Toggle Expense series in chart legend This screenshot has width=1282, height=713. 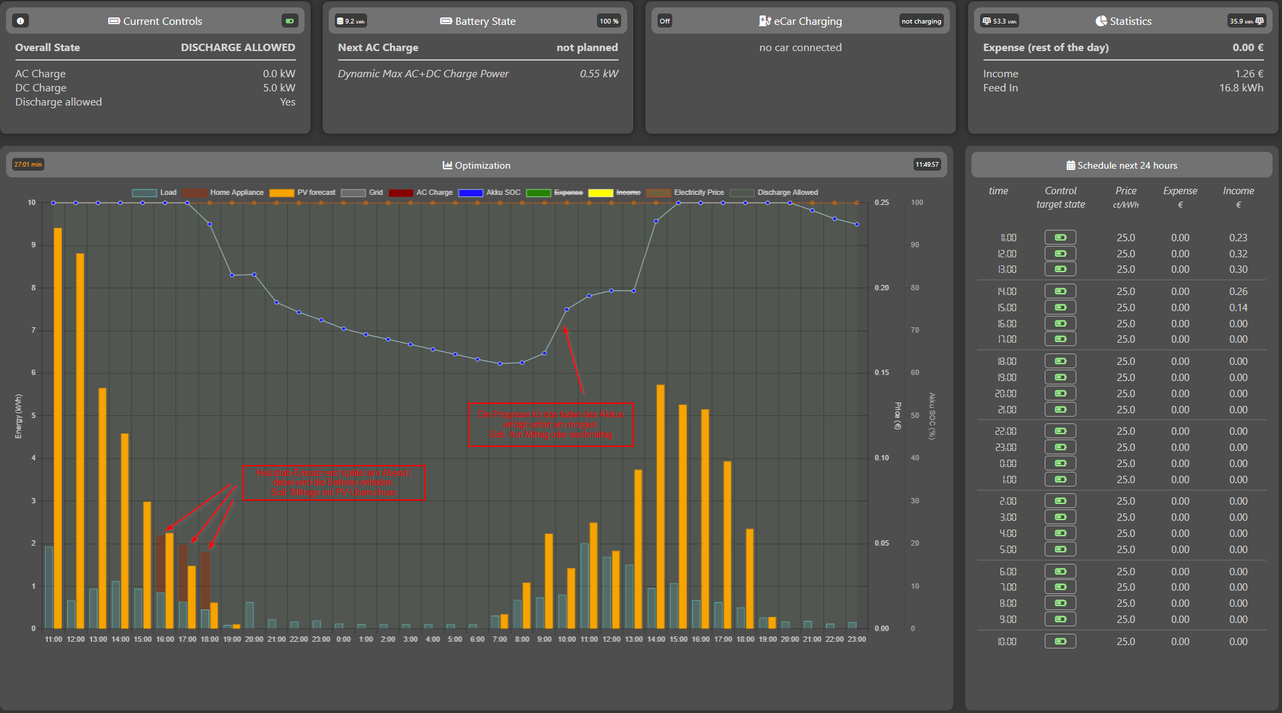click(568, 192)
